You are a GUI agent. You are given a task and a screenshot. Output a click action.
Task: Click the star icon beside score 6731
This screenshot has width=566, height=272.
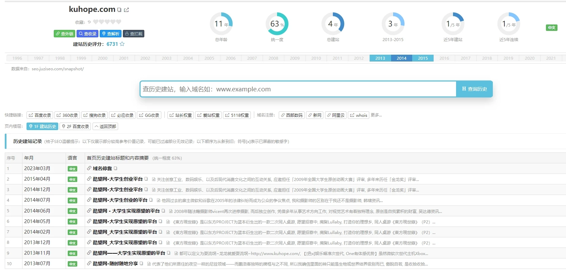pyautogui.click(x=122, y=44)
